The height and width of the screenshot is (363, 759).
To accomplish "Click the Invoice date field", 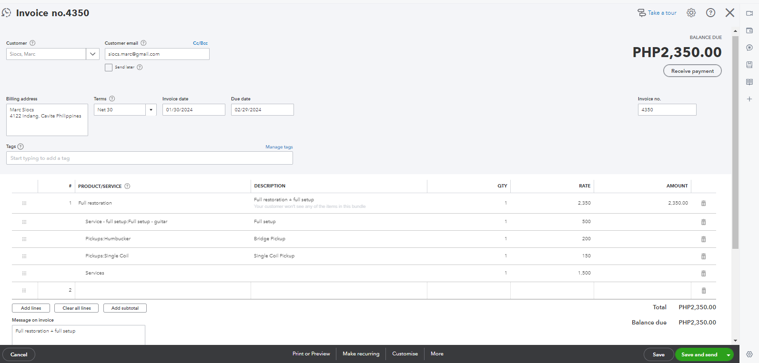I will click(193, 110).
